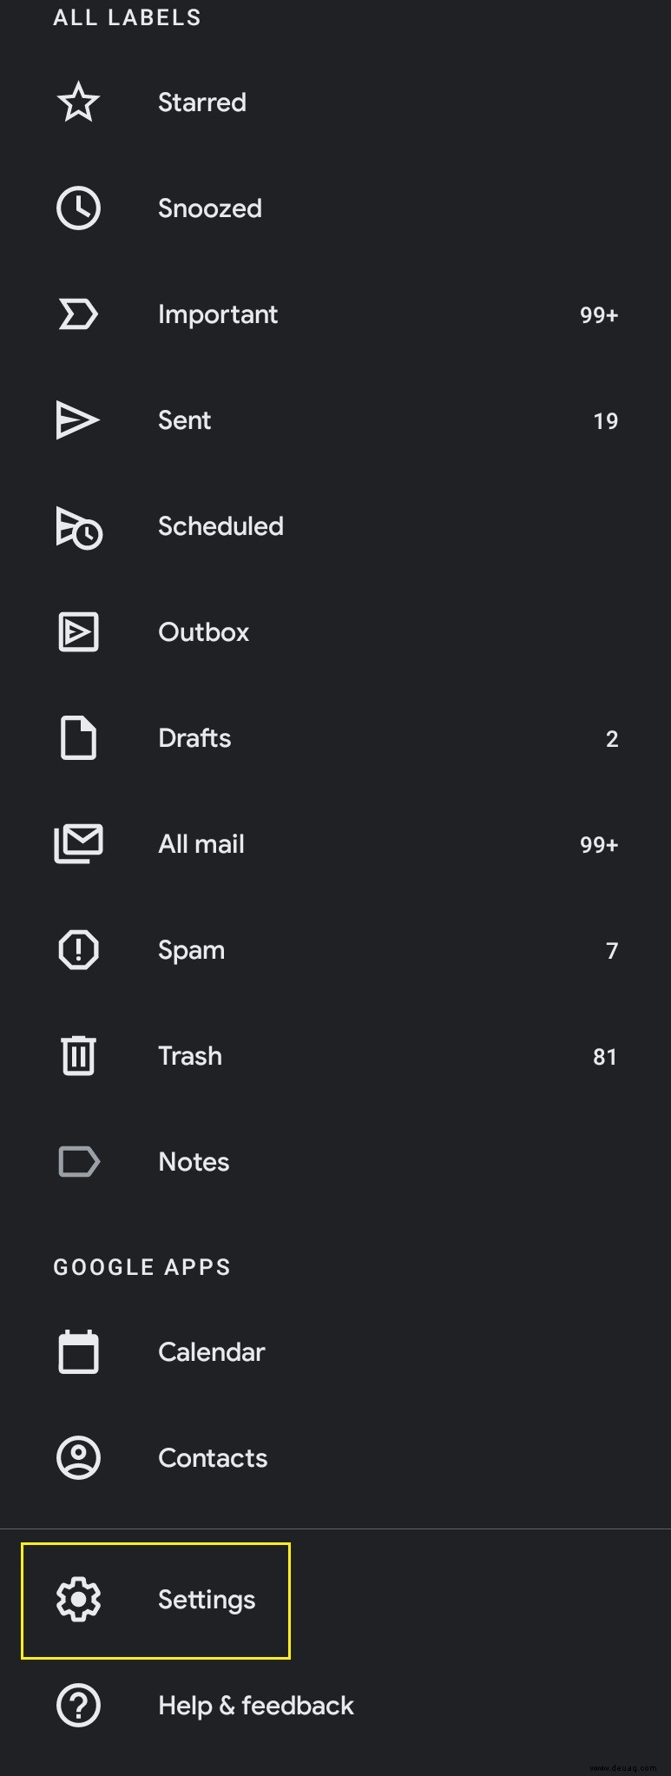Click the 19 count beside Sent
The width and height of the screenshot is (671, 1776).
(x=606, y=421)
